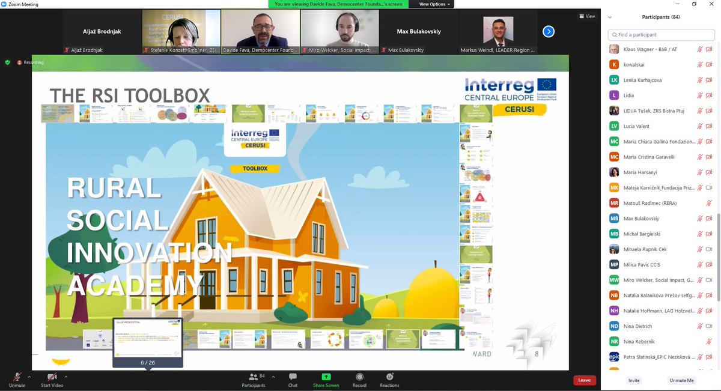Click kowalskai's muted microphone icon
The width and height of the screenshot is (721, 391).
(x=700, y=64)
